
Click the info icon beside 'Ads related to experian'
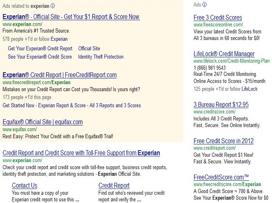pos(53,6)
